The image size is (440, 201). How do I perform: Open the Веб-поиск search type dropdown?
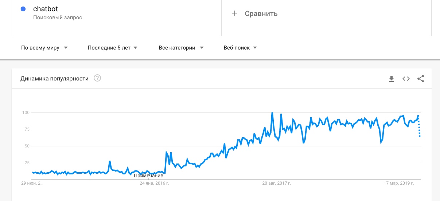pos(240,48)
